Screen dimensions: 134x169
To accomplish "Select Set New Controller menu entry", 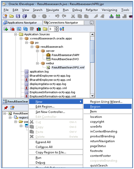I will pyautogui.click(x=50, y=112).
